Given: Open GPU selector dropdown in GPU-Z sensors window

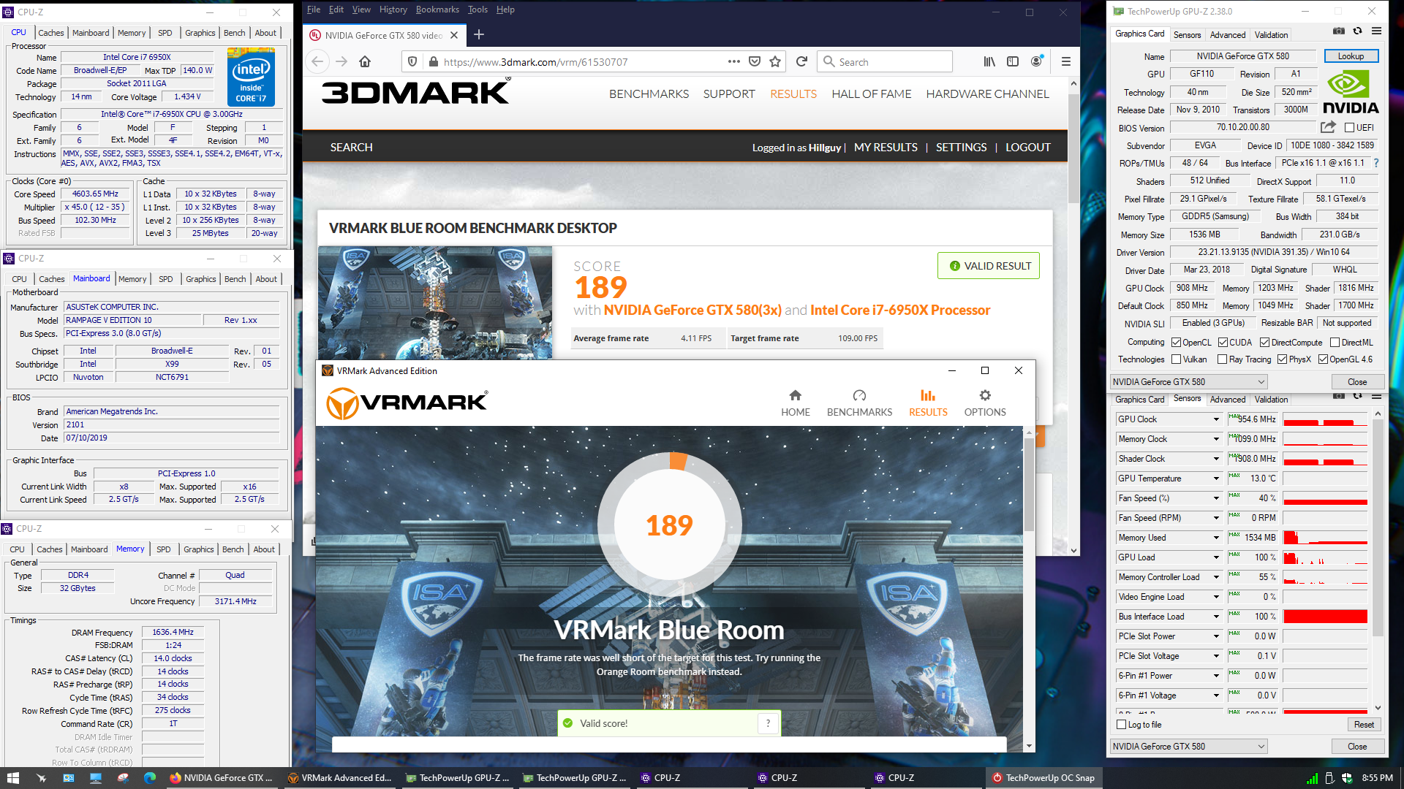Looking at the screenshot, I should pyautogui.click(x=1188, y=746).
